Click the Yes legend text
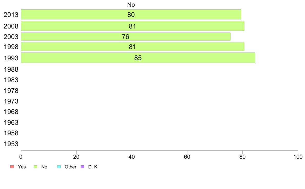 [x=22, y=167]
